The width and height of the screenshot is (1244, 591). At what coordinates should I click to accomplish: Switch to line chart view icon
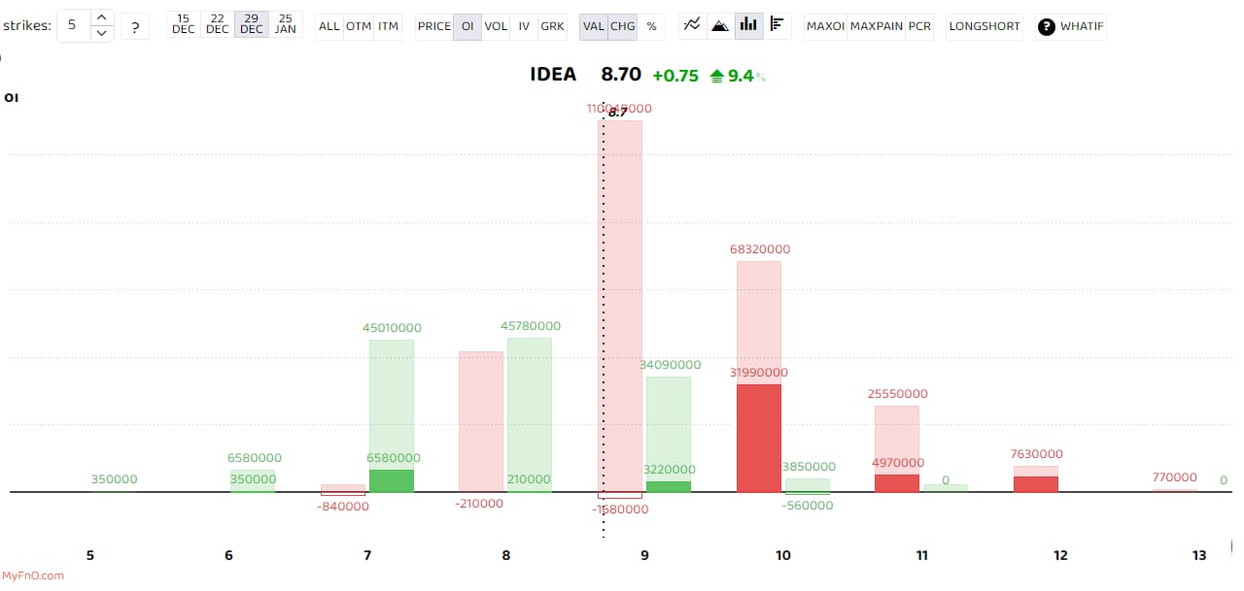coord(692,25)
